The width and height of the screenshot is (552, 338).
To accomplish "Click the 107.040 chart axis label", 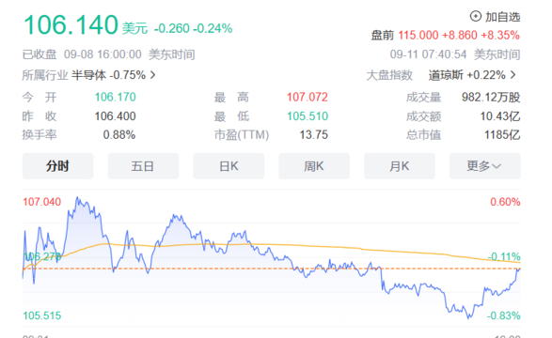I will (42, 202).
